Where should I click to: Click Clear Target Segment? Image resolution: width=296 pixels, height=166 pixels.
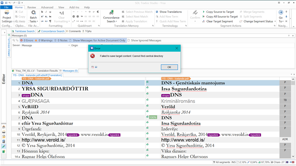218,21
